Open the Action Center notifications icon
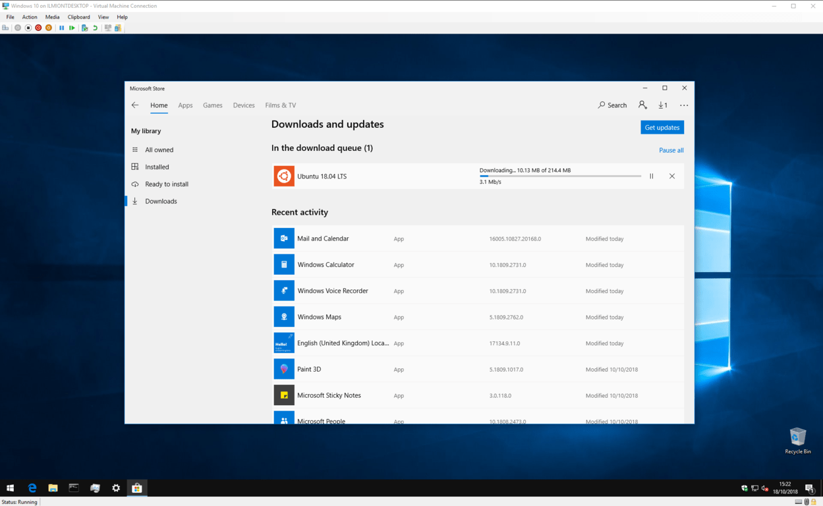Screen dimensions: 823x506 tap(810, 488)
